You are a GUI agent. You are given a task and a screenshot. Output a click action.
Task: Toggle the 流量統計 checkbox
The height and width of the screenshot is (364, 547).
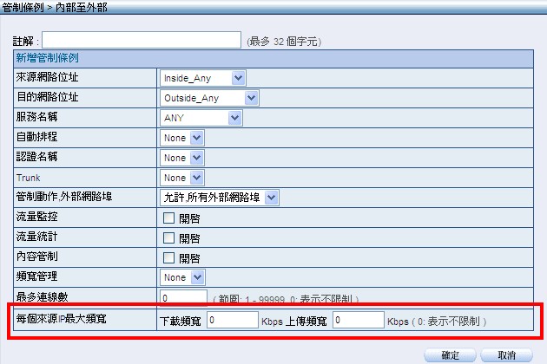pyautogui.click(x=169, y=238)
